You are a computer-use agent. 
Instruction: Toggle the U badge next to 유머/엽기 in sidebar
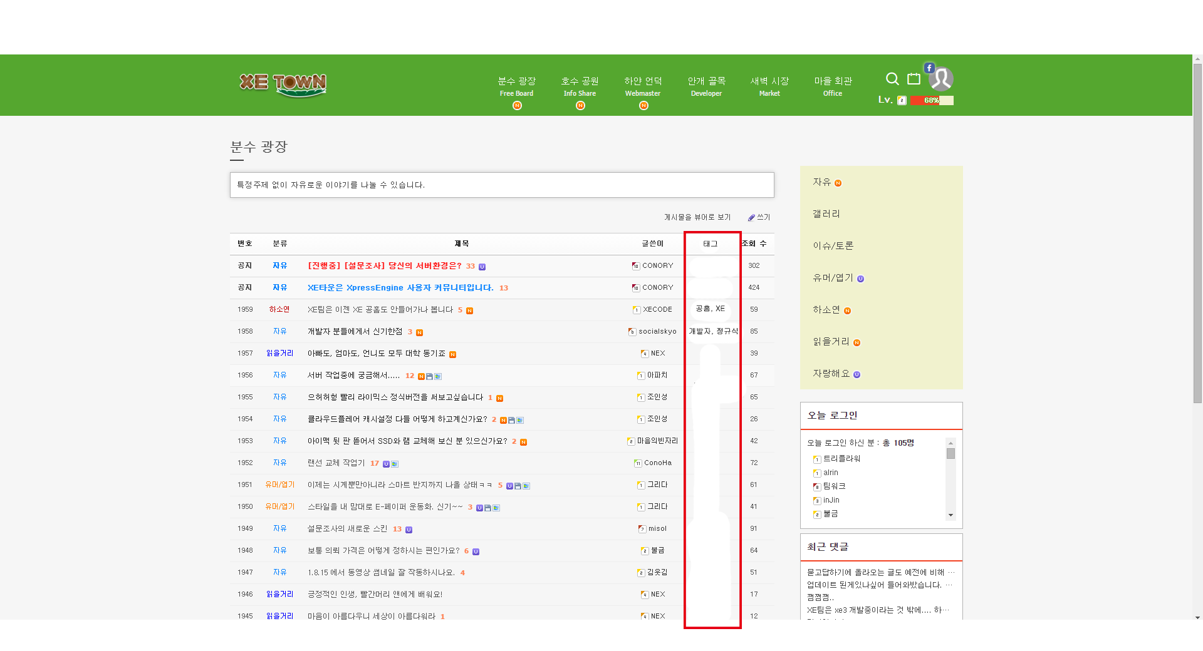[859, 278]
